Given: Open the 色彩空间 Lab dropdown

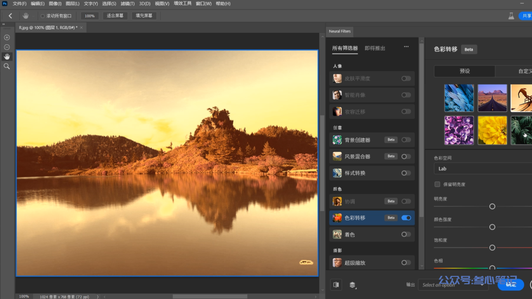Looking at the screenshot, I should pos(483,169).
